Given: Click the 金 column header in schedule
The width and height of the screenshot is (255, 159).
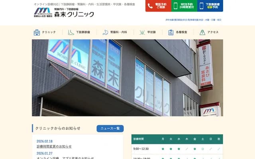Looking at the screenshot, I should click(195, 139).
